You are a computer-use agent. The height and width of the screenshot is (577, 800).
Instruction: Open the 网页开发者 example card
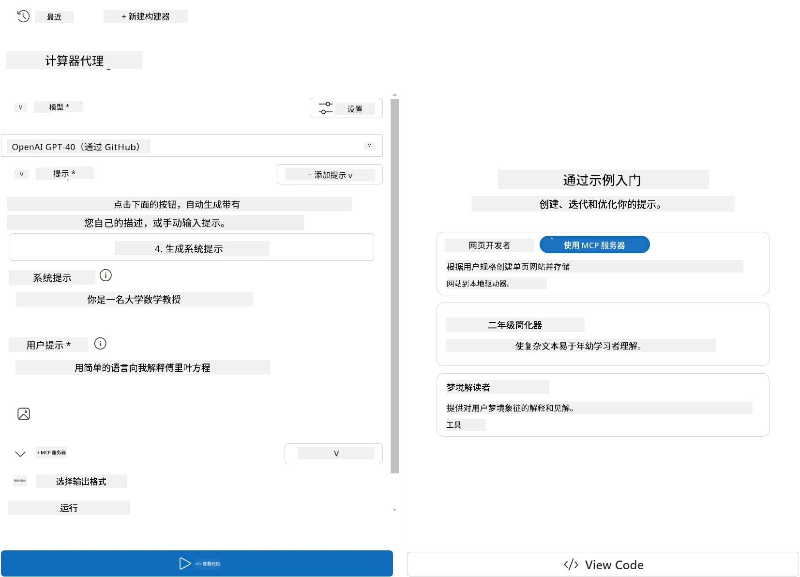pyautogui.click(x=603, y=264)
